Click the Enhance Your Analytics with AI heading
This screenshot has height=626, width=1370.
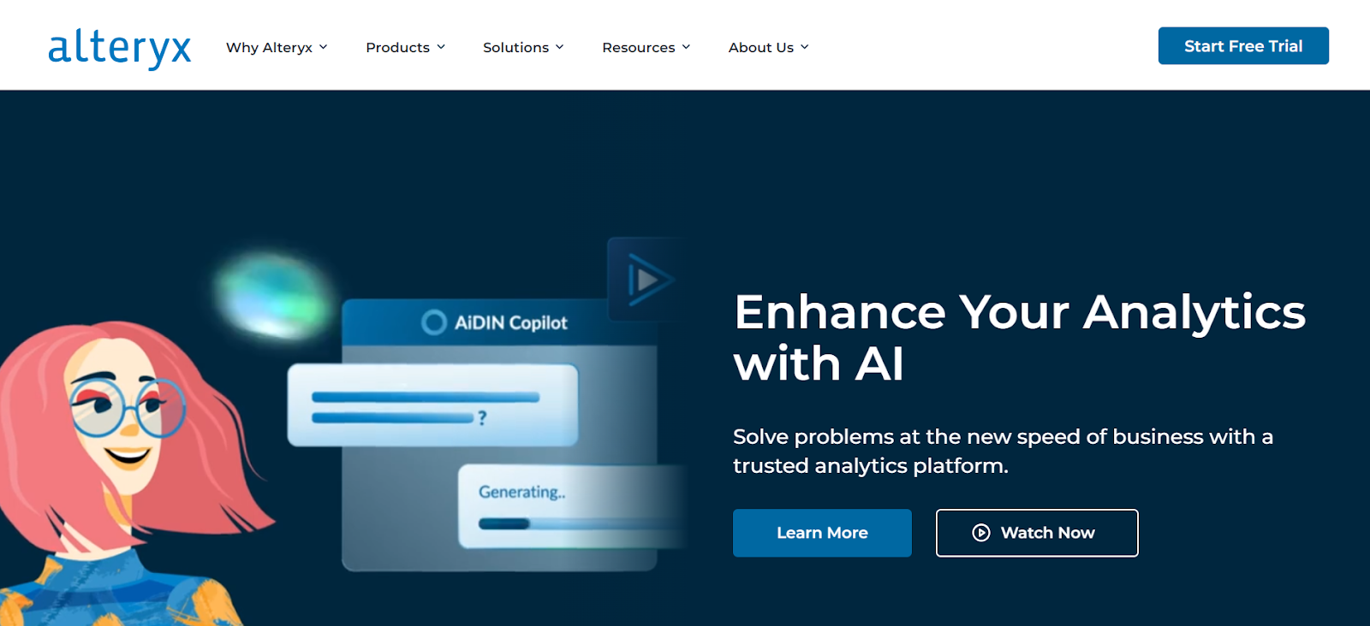pyautogui.click(x=1020, y=337)
